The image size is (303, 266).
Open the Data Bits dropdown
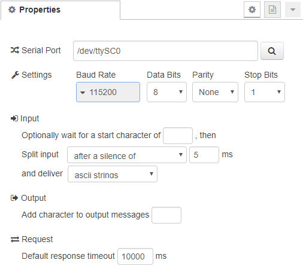[x=166, y=92]
